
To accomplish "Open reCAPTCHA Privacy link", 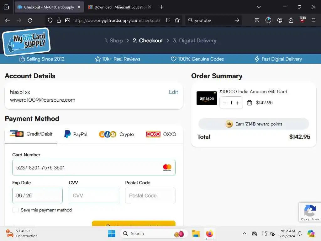I will click(305, 219).
